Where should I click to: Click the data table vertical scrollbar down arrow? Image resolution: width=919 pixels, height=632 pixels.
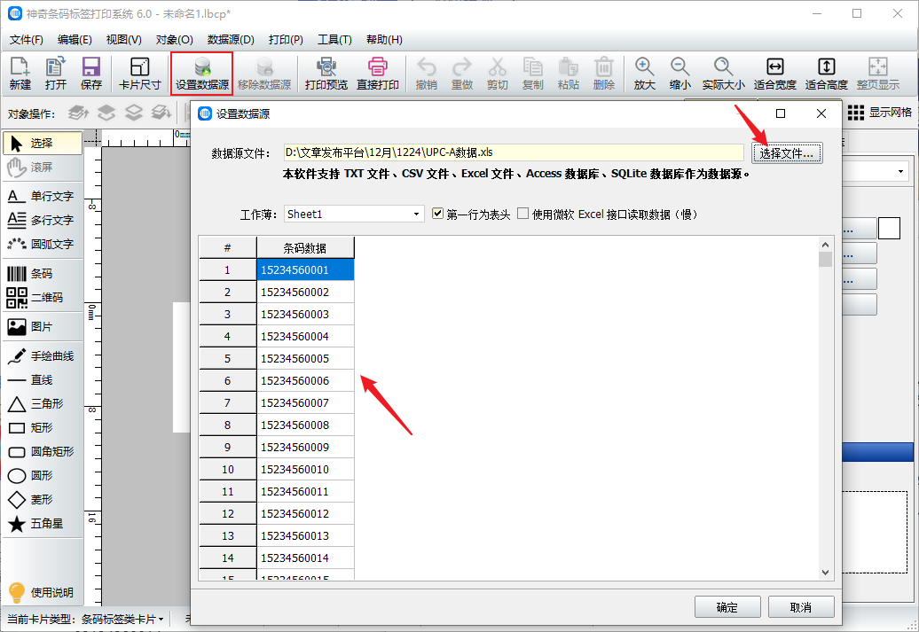click(x=825, y=573)
